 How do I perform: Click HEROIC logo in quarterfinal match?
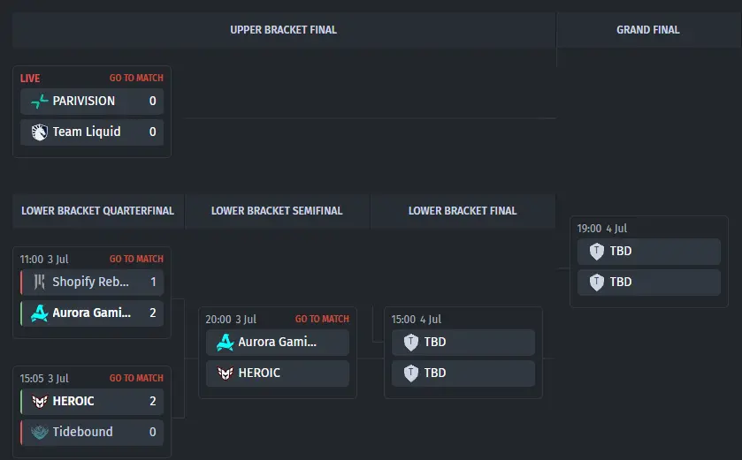(x=40, y=401)
